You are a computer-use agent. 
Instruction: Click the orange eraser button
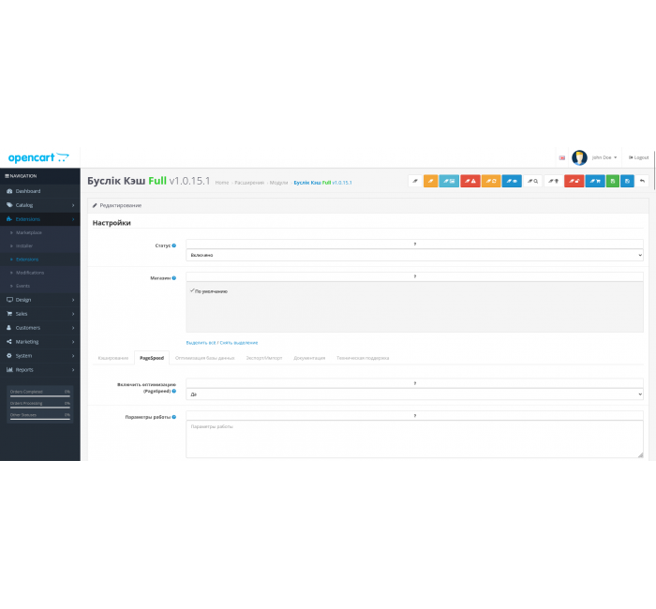(x=430, y=181)
